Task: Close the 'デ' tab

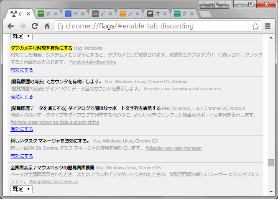Action: pos(110,14)
